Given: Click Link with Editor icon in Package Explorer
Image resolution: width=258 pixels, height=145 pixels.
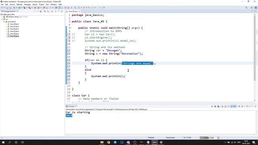Looking at the screenshot, I should click(48, 11).
